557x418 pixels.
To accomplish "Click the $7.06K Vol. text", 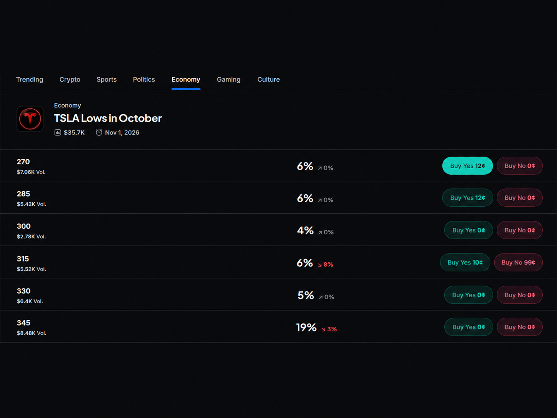I will tap(31, 172).
